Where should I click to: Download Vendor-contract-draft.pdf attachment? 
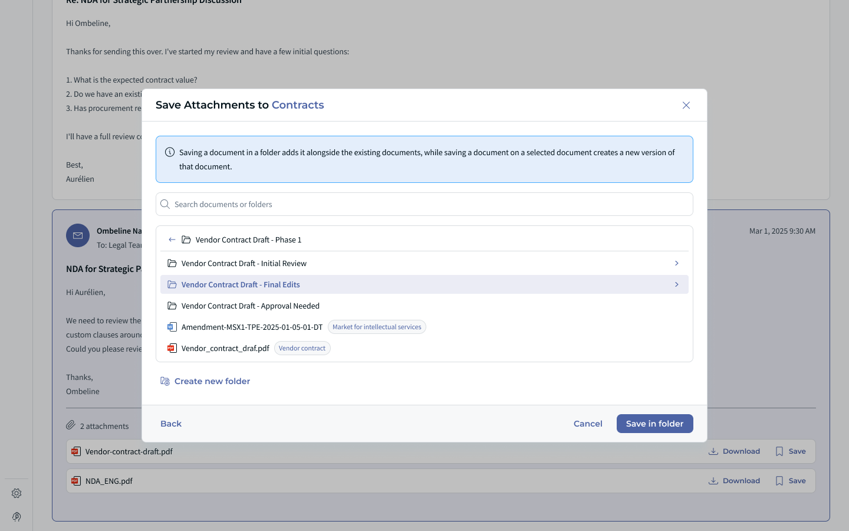(734, 451)
